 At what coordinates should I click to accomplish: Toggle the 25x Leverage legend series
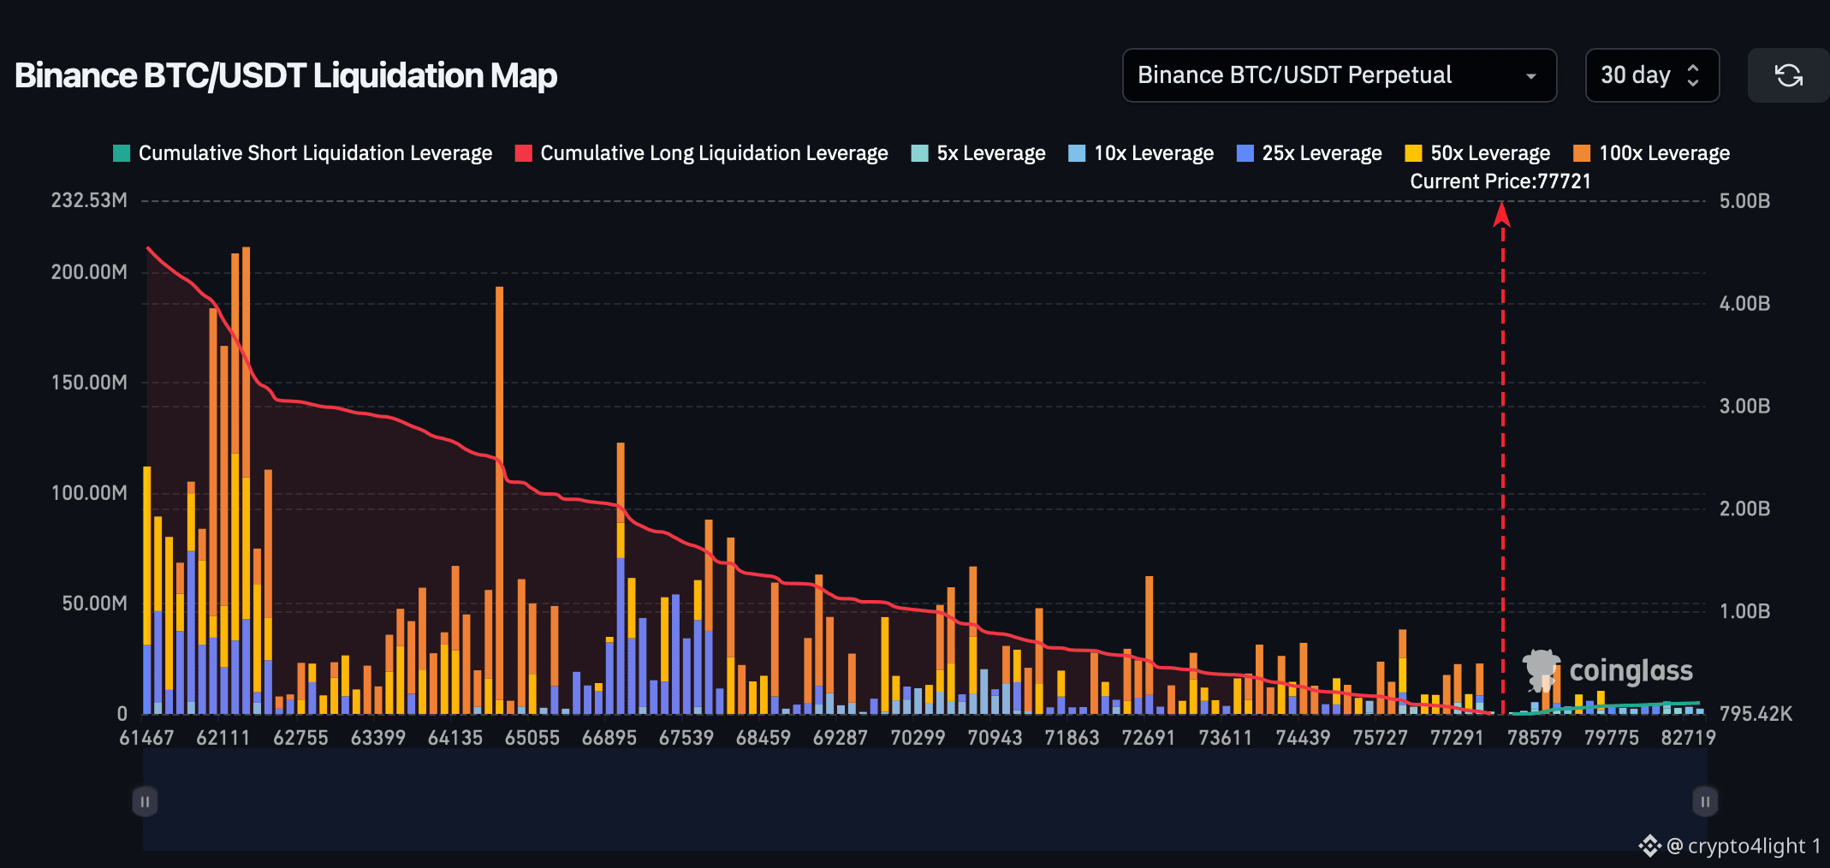pyautogui.click(x=1310, y=153)
